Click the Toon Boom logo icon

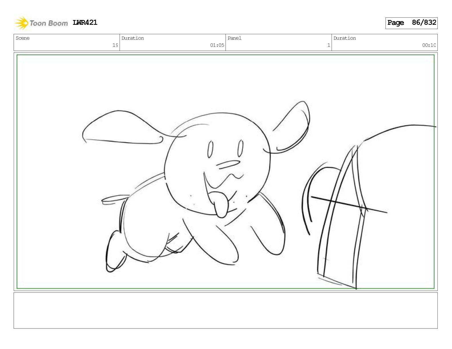tap(21, 23)
